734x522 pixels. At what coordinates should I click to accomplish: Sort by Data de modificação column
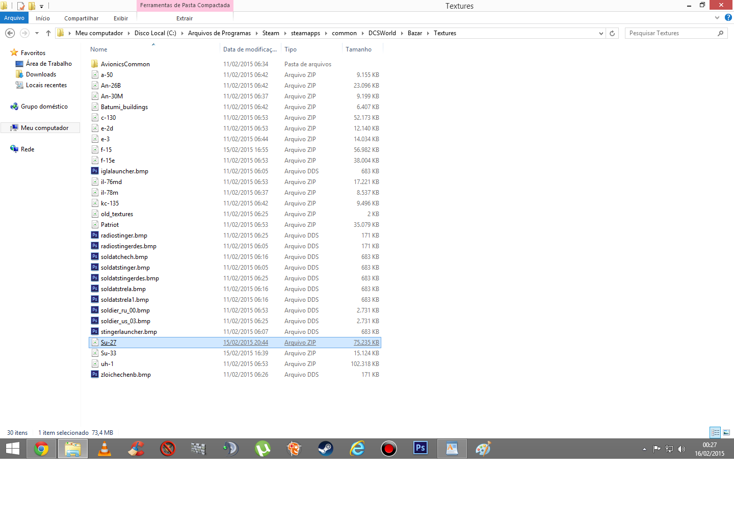pos(250,49)
